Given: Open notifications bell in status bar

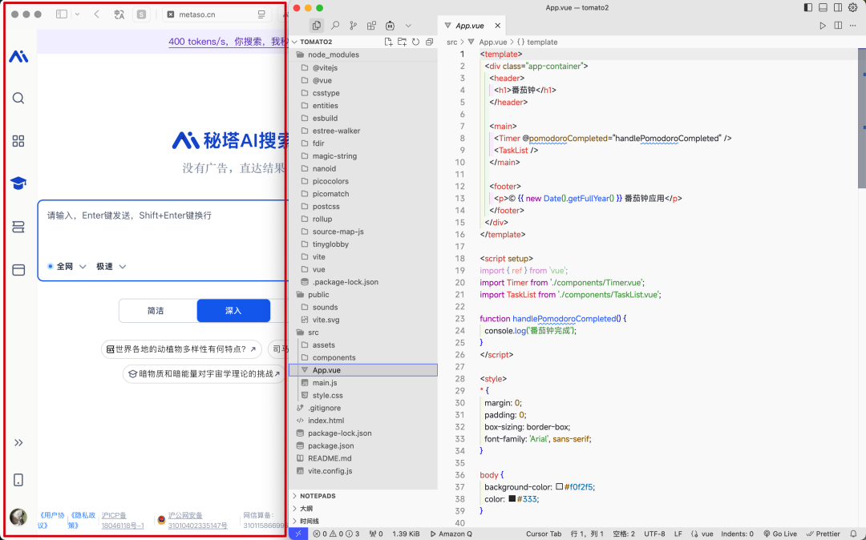Looking at the screenshot, I should 854,534.
